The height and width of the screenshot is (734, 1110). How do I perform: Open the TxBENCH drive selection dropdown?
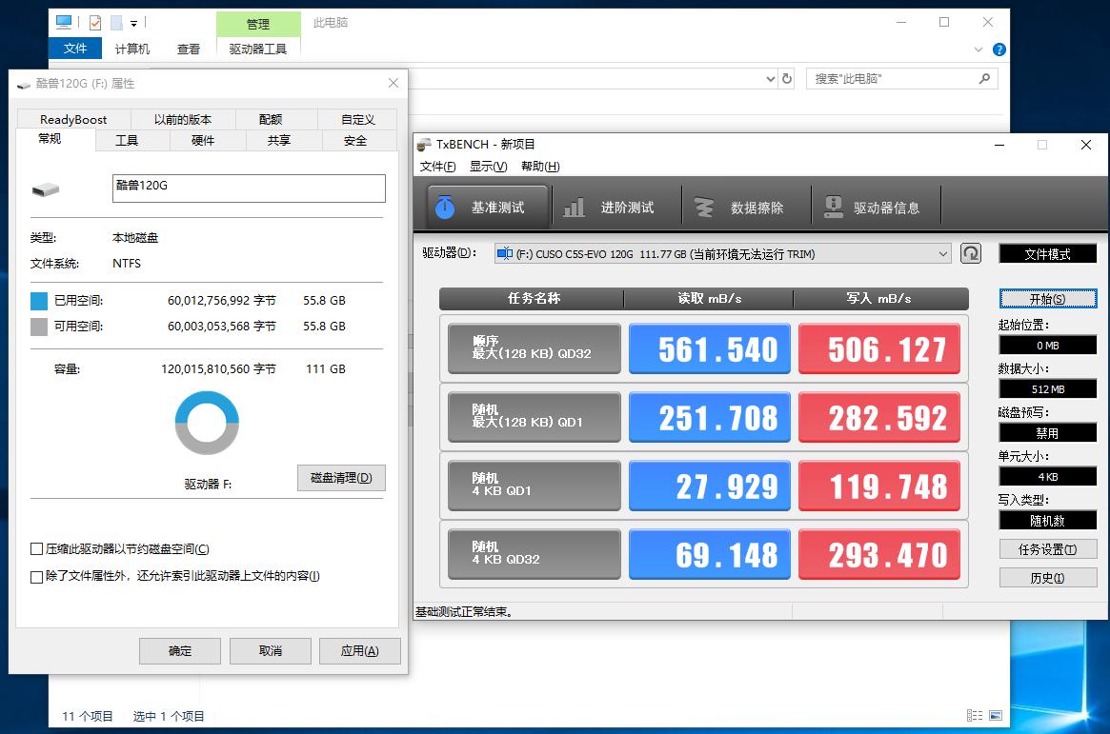click(943, 253)
